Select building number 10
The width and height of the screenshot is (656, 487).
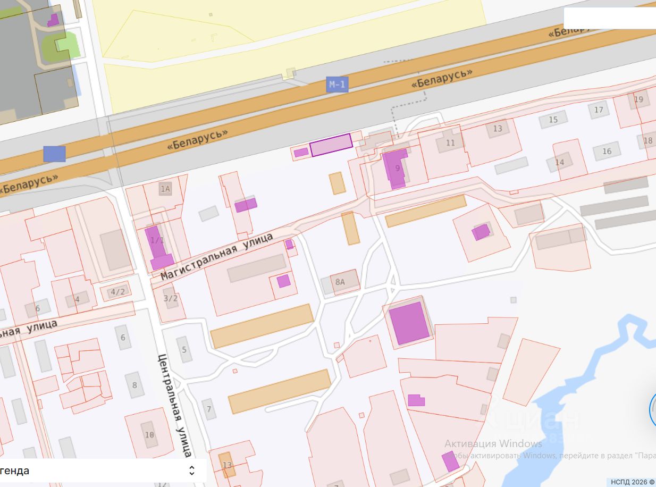click(x=149, y=434)
